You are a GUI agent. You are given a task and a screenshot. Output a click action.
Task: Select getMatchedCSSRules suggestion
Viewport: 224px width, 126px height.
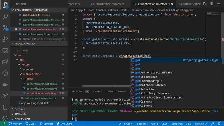176,85
